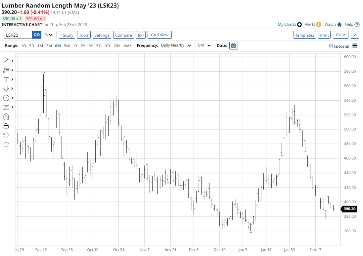This screenshot has height=256, width=363.
Task: Expand line tool options chevron
Action: click(x=12, y=61)
